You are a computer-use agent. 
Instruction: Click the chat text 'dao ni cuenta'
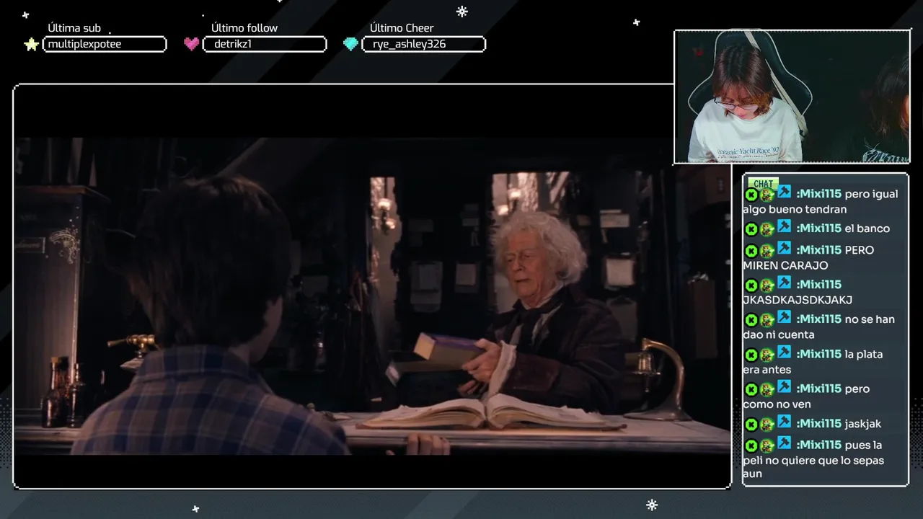(779, 335)
